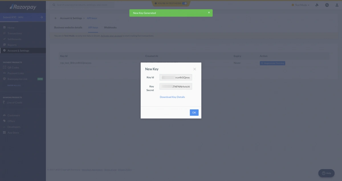Switch to Webhooks tab
Image resolution: width=342 pixels, height=181 pixels.
pos(110,27)
